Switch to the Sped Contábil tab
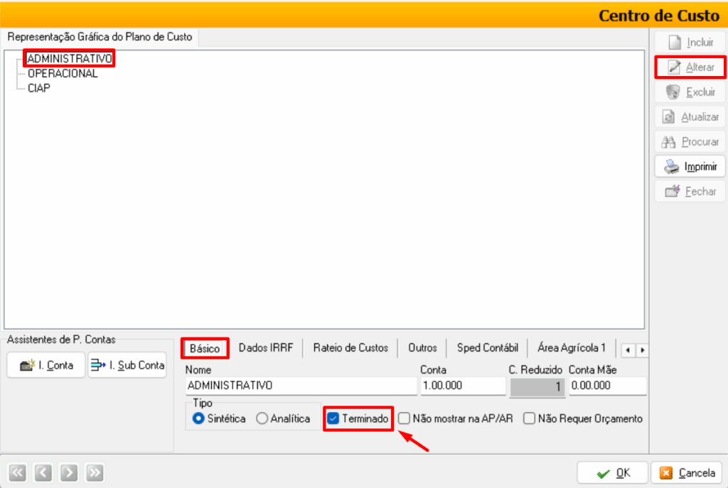728x488 pixels. pos(487,348)
